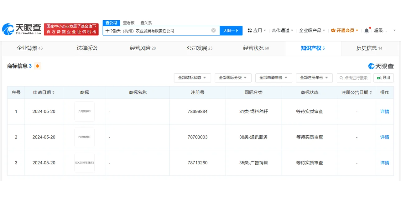Open the 全部商标状态 filter dropdown
401x200 pixels.
coord(192,78)
